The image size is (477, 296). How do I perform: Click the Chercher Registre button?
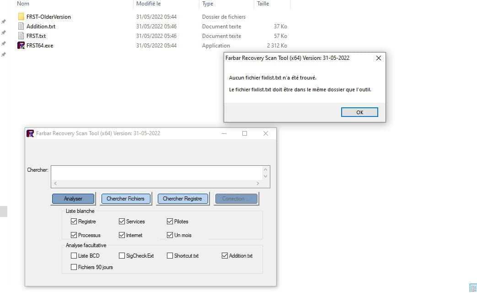pyautogui.click(x=182, y=199)
